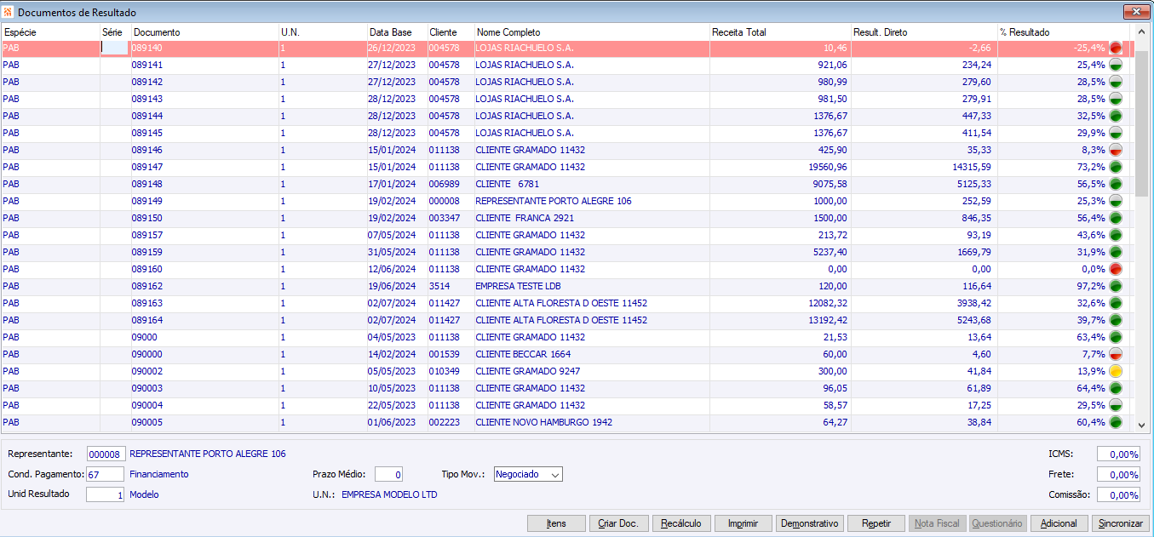Click the Representante code input field

106,454
